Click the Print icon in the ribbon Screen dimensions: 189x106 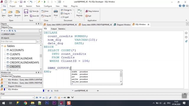(x=56, y=11)
